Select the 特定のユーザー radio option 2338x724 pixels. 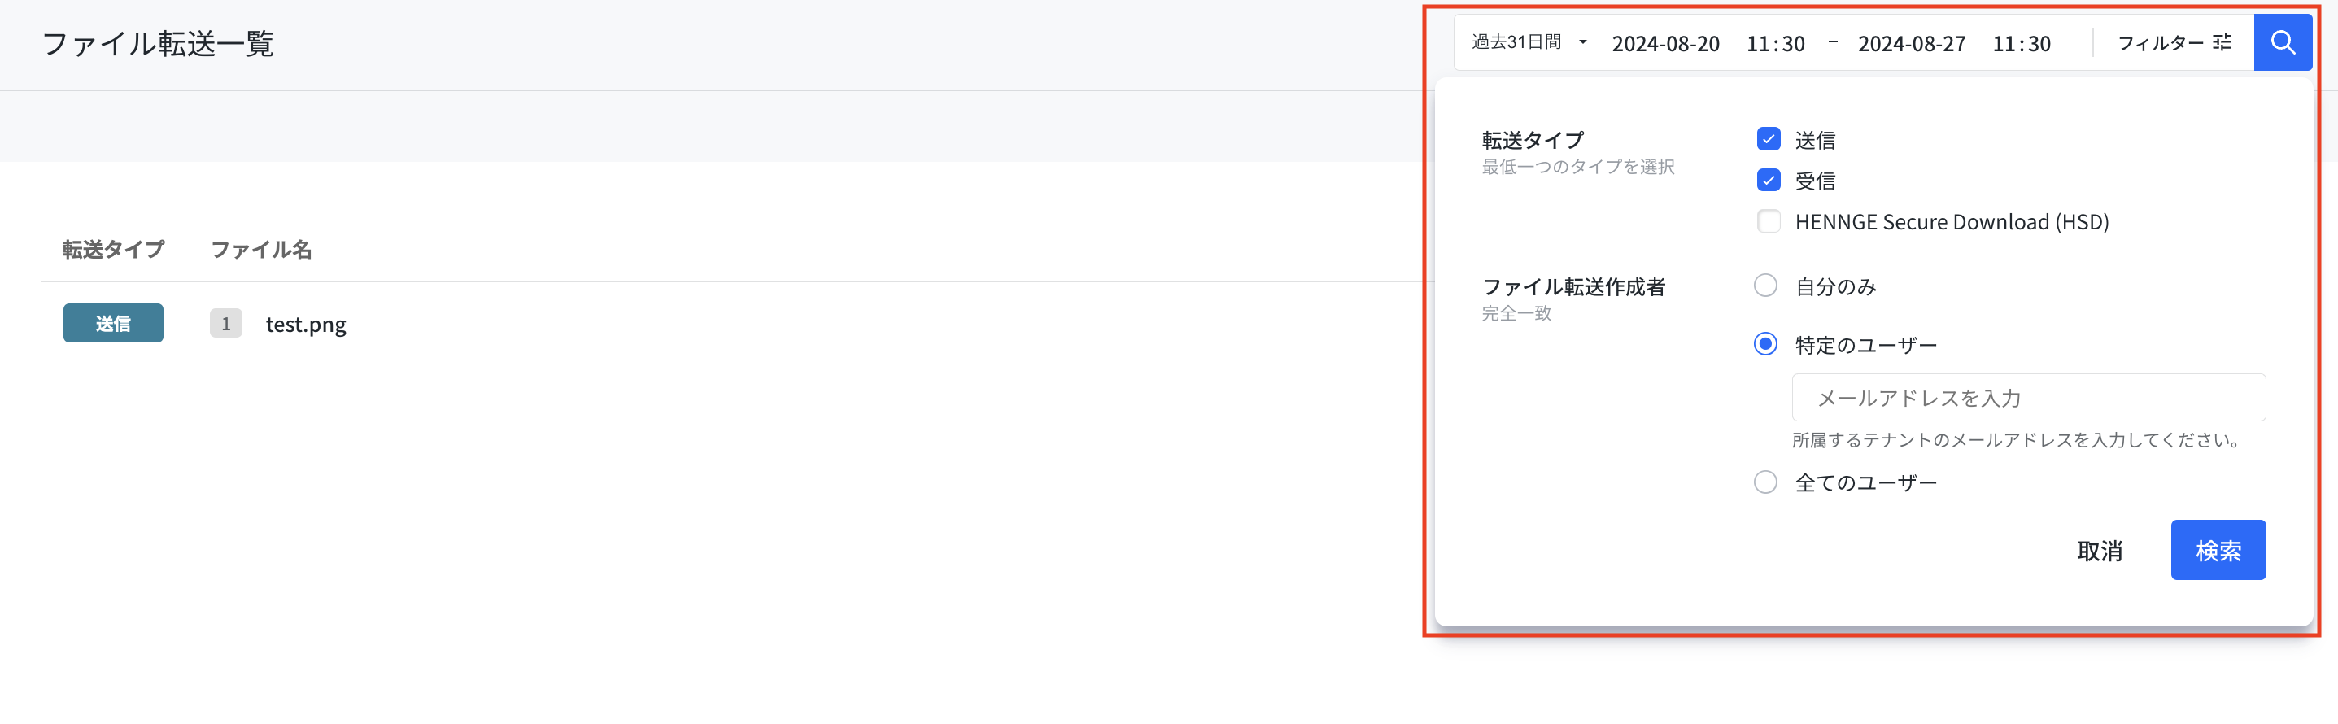1765,344
